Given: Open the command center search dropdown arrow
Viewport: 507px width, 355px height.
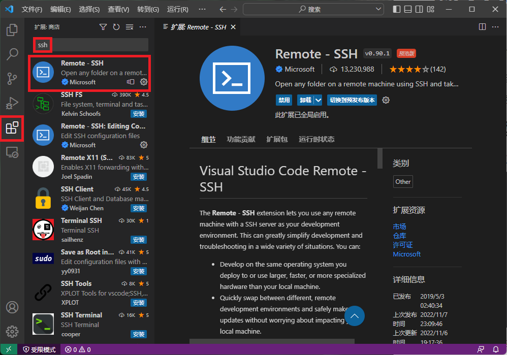Looking at the screenshot, I should click(x=378, y=9).
